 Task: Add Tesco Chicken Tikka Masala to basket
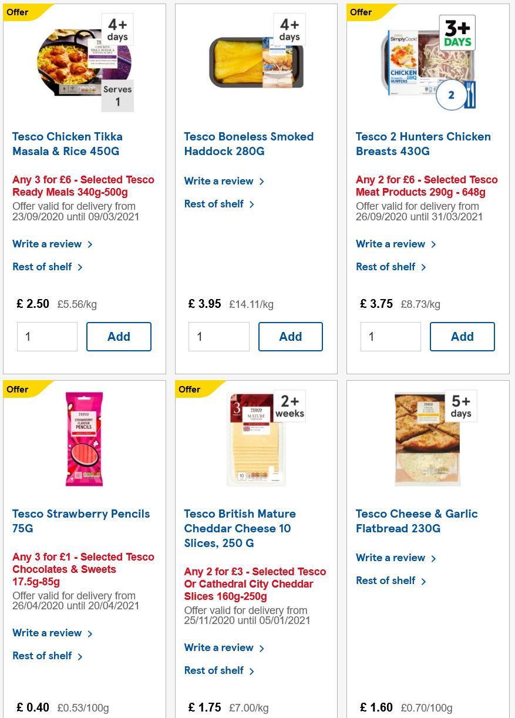[119, 336]
